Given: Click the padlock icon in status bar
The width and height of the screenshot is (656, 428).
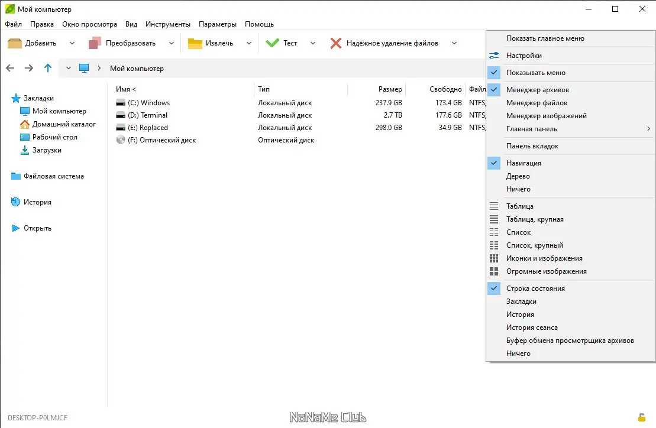Looking at the screenshot, I should 641,417.
